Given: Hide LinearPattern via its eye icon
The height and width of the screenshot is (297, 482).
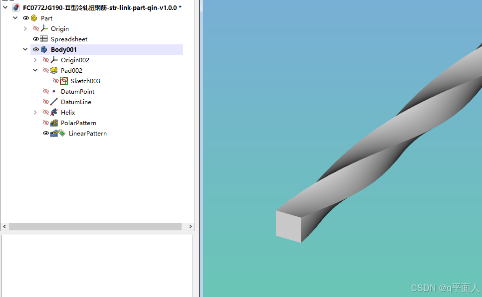Looking at the screenshot, I should pos(46,133).
